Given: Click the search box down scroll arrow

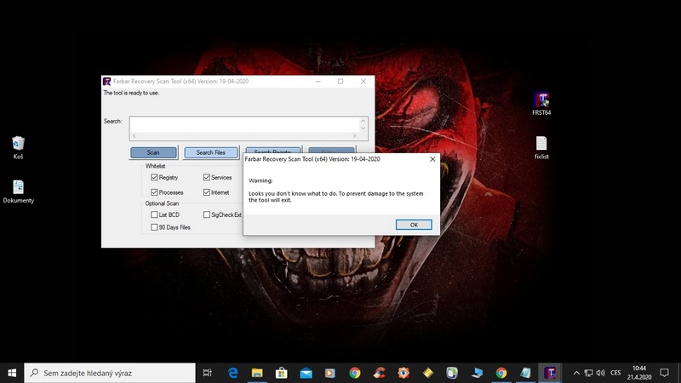Looking at the screenshot, I should [363, 129].
